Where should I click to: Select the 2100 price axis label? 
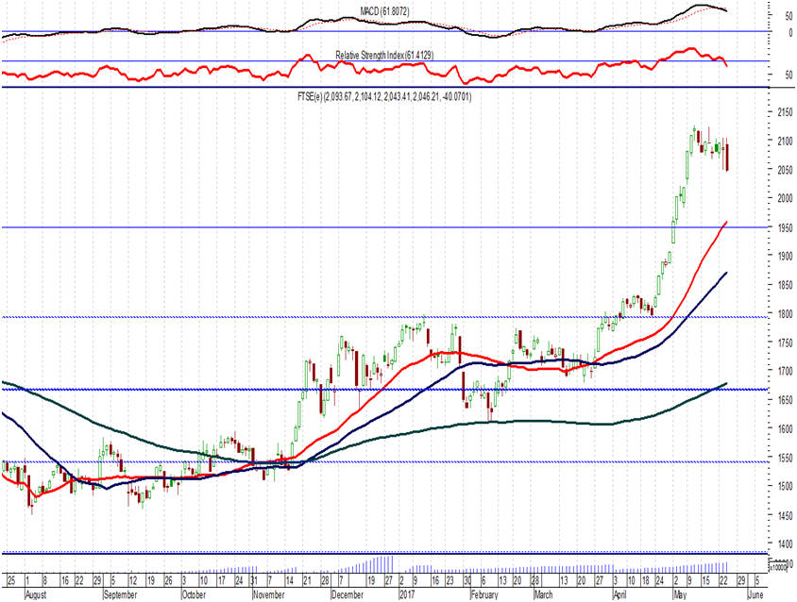[x=786, y=141]
